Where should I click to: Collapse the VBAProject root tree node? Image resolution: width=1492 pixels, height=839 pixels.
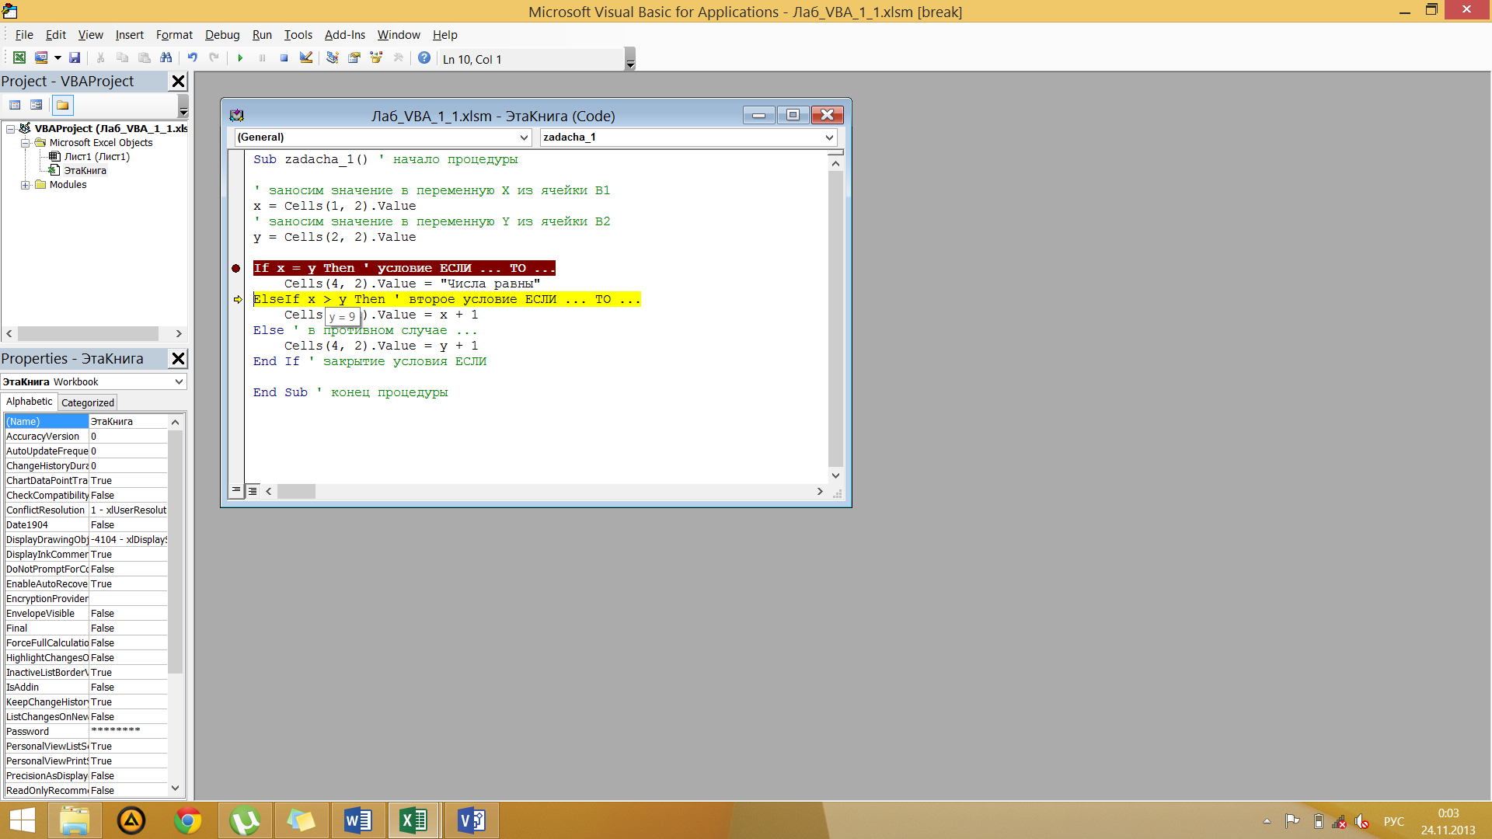pos(11,129)
